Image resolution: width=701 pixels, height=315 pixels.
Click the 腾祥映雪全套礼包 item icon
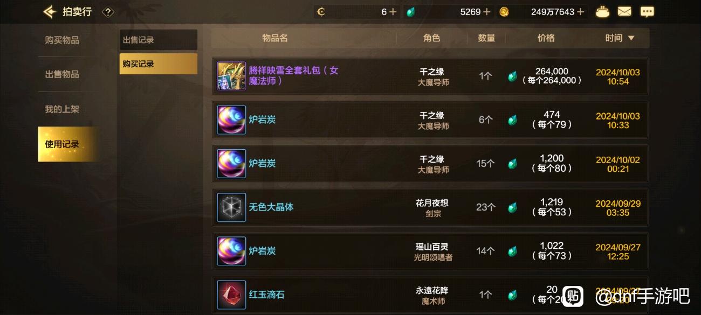point(231,76)
